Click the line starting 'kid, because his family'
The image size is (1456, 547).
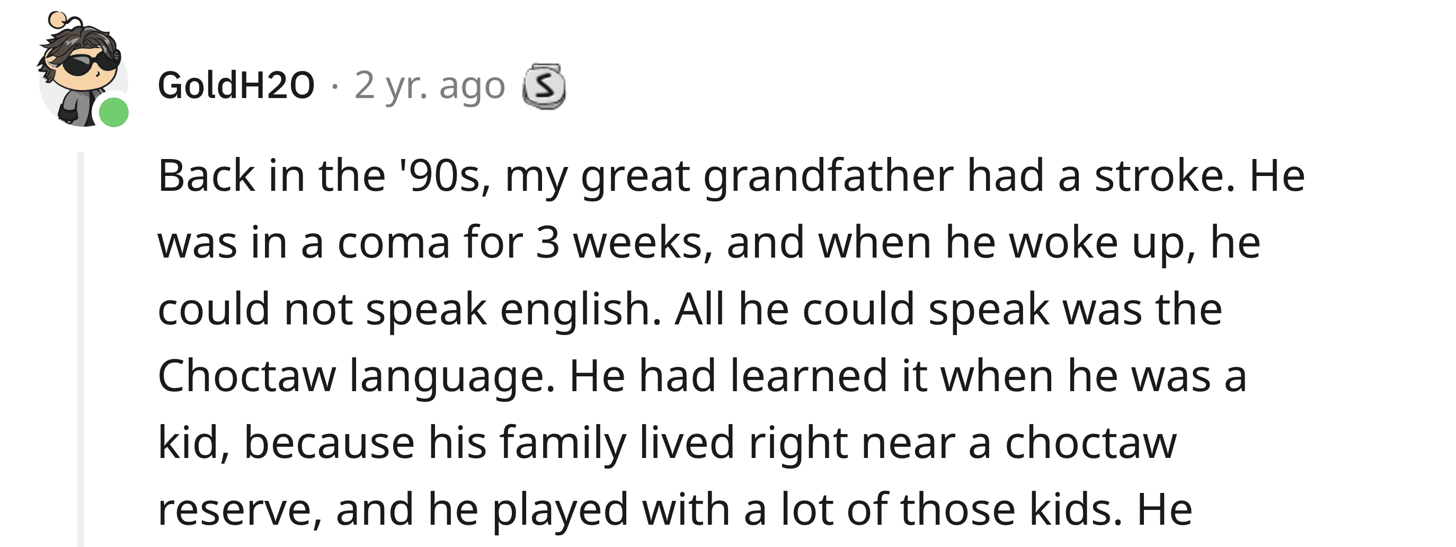667,444
